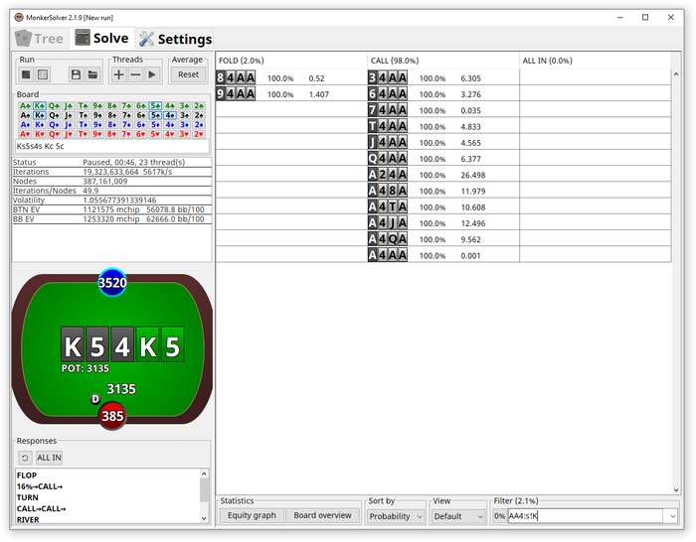Switch to the Solve tab
Viewport: 696px width, 542px height.
[101, 38]
